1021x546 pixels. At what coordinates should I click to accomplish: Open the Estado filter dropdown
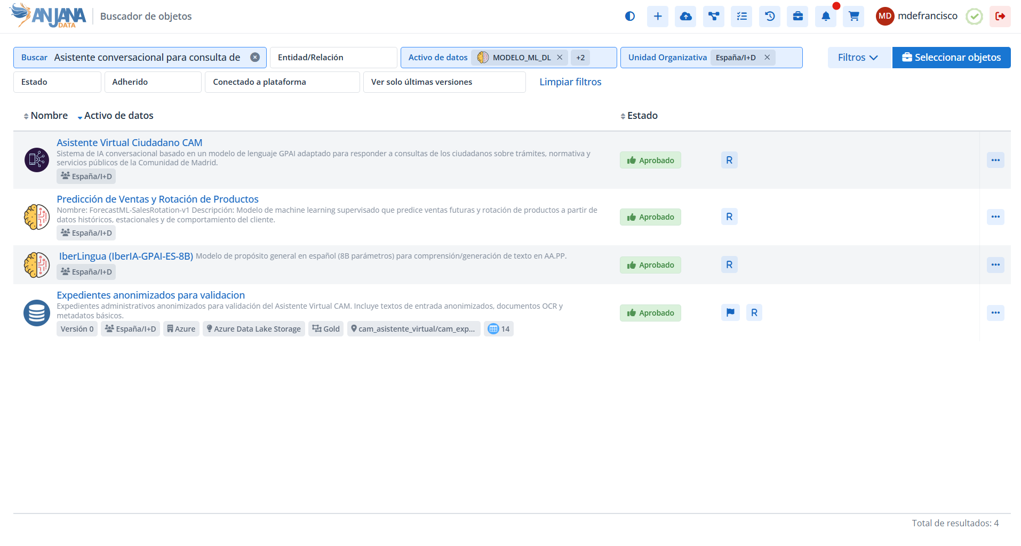click(57, 82)
